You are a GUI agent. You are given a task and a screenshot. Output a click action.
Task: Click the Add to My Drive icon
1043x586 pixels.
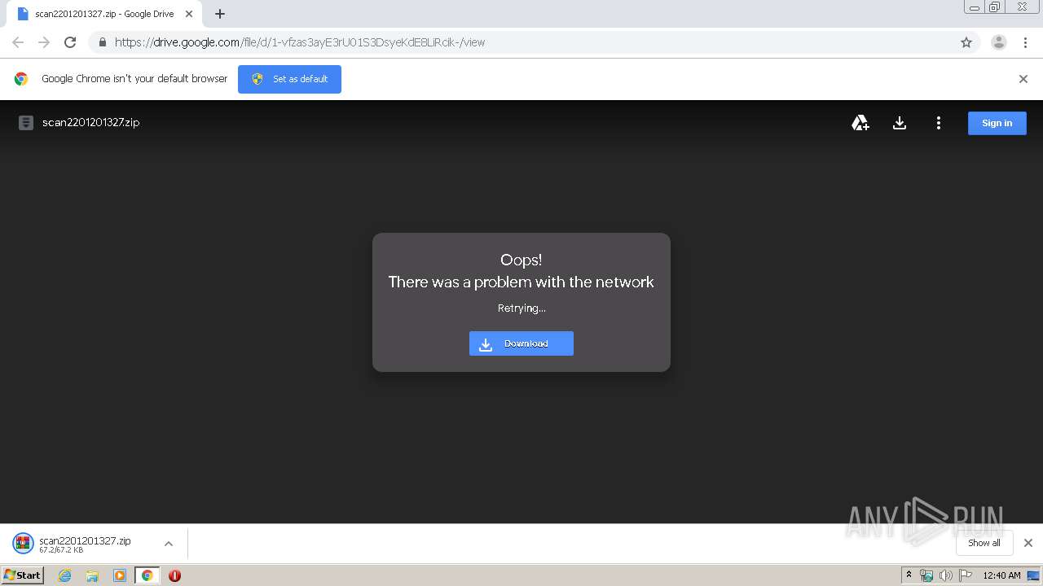pos(860,123)
